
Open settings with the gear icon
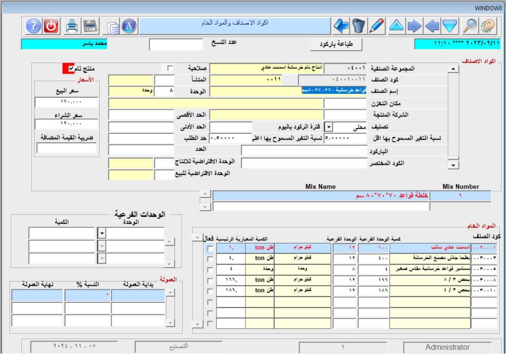[488, 26]
